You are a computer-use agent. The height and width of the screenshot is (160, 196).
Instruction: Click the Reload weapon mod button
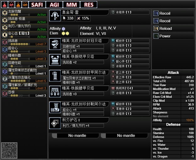coord(173,29)
